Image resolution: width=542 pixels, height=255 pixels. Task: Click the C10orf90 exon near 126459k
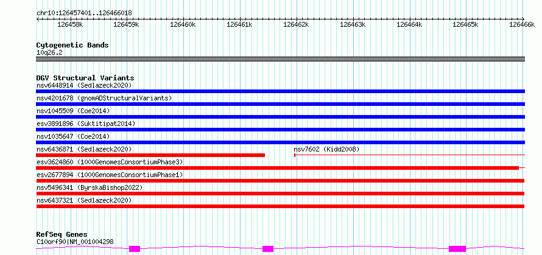click(135, 249)
